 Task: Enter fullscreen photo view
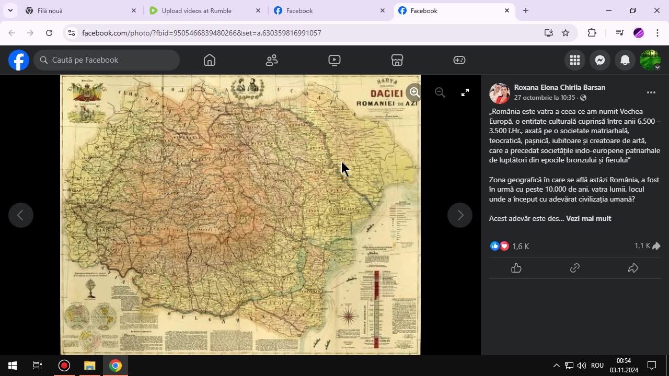[465, 92]
